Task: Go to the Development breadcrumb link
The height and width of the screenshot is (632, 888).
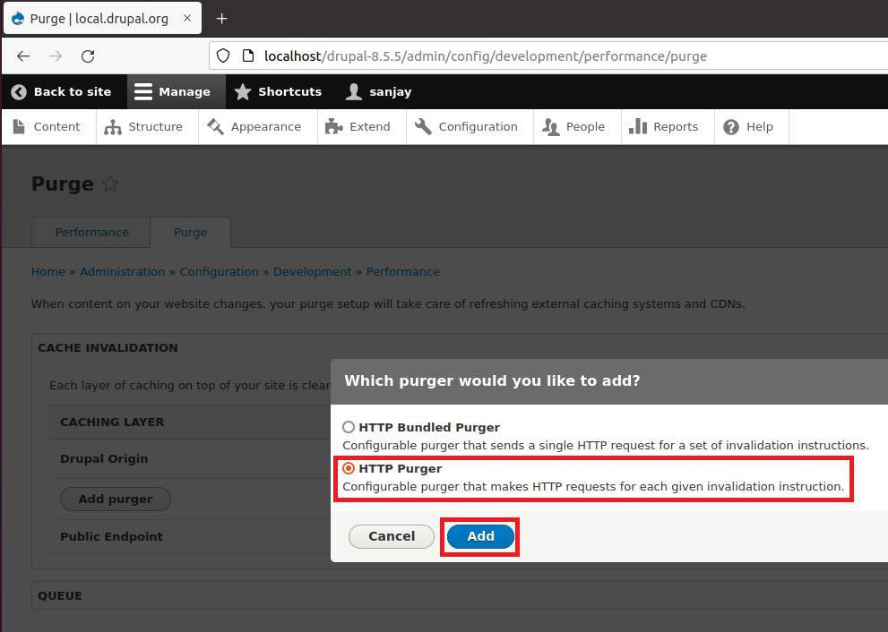Action: pos(312,271)
